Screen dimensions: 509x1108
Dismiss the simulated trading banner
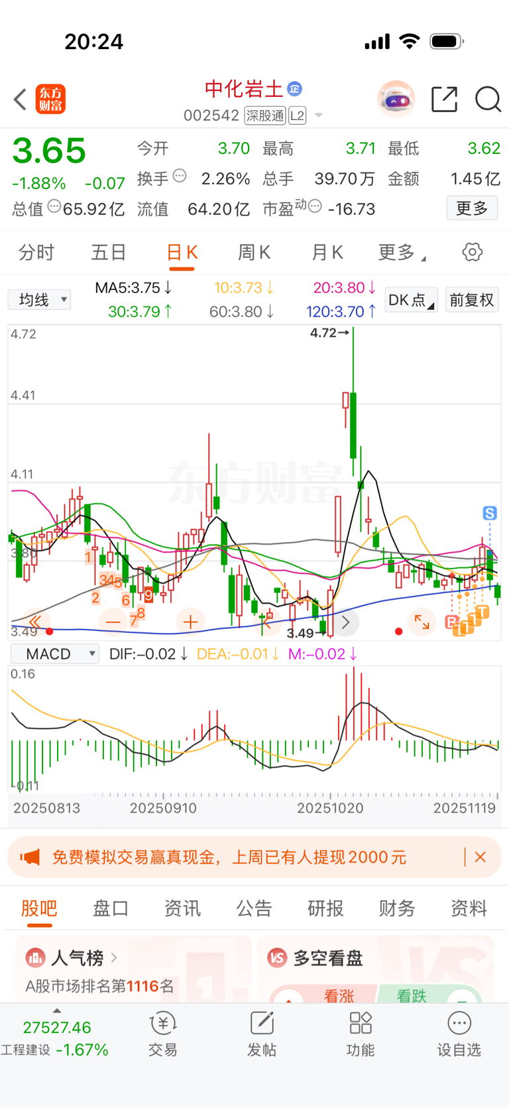pyautogui.click(x=481, y=857)
